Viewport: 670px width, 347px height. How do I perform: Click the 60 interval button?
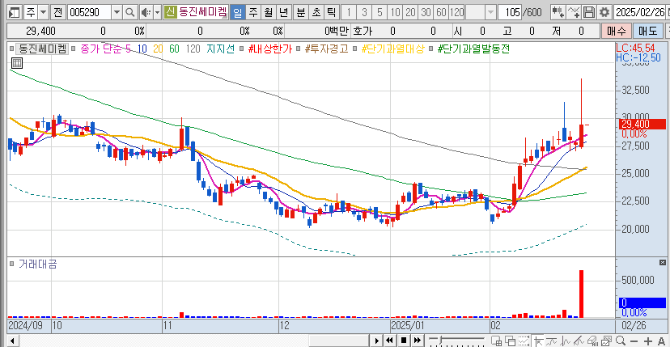(441, 12)
